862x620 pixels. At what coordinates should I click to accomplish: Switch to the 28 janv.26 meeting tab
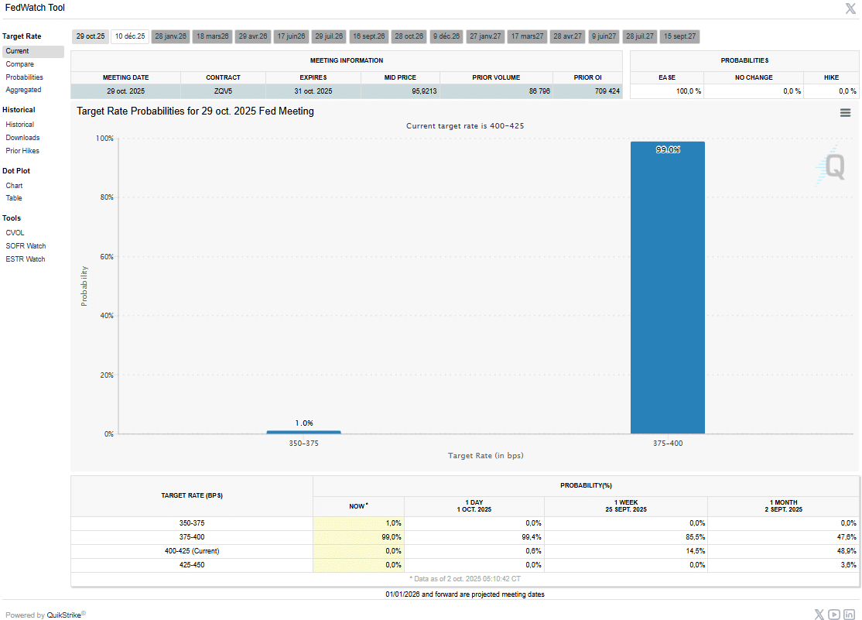tap(170, 36)
